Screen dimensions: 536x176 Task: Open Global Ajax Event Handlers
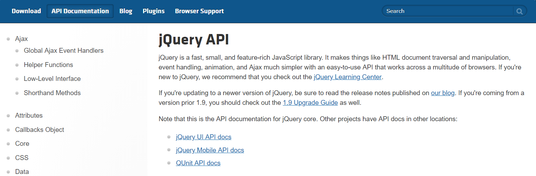click(64, 51)
